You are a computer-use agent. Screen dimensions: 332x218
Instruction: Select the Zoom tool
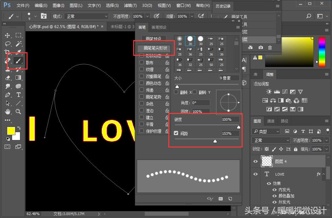tap(19, 111)
